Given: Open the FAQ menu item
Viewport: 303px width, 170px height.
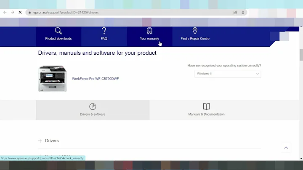Looking at the screenshot, I should [x=104, y=37].
